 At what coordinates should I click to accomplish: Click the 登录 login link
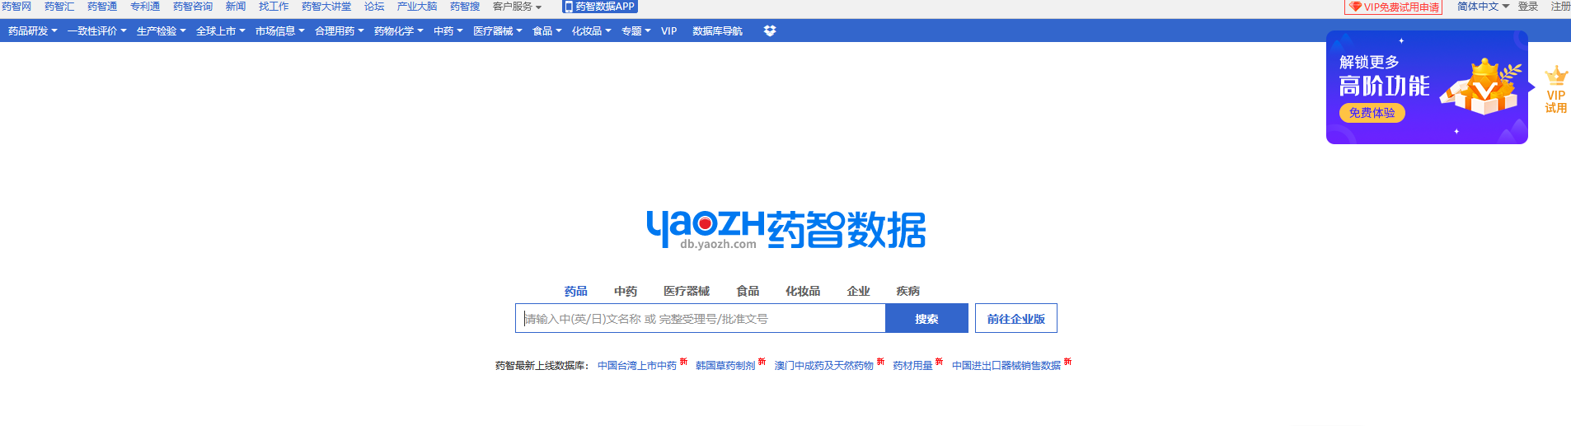point(1528,7)
